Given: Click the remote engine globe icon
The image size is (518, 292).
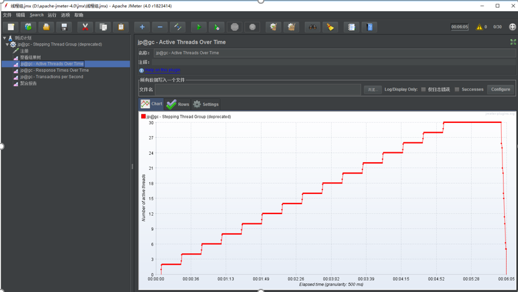Looking at the screenshot, I should click(512, 27).
